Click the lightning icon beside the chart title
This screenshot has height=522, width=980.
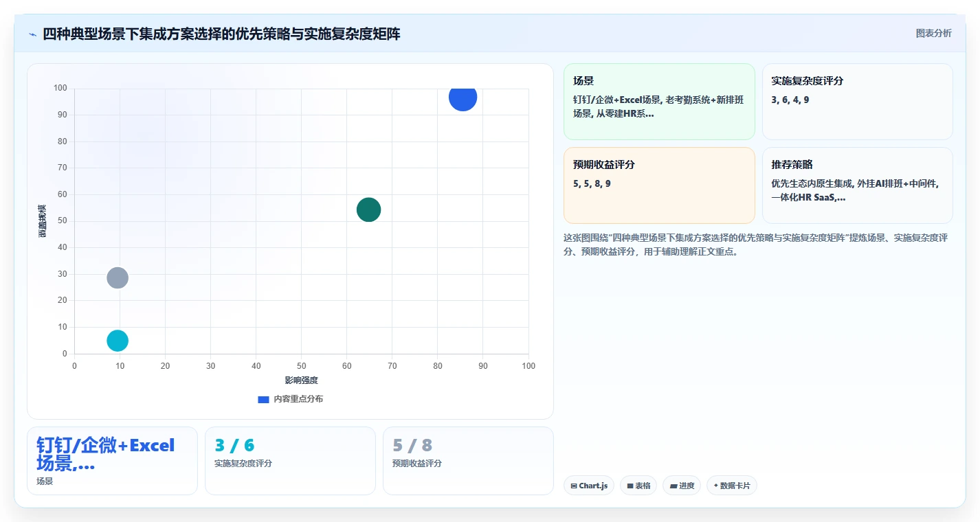[33, 34]
